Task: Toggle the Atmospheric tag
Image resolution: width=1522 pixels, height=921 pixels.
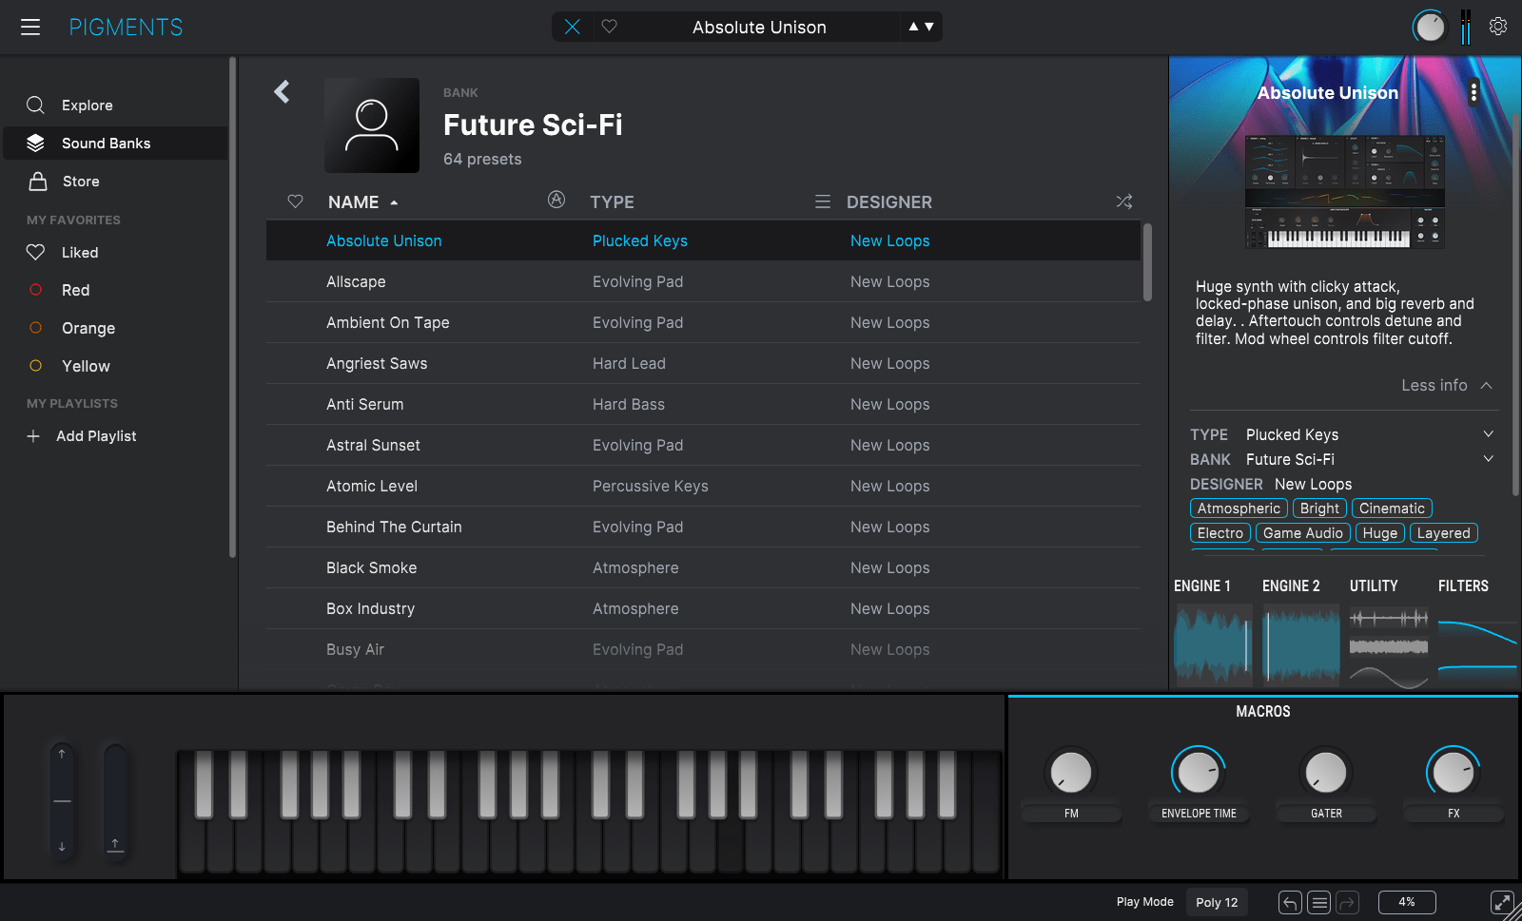Action: click(x=1238, y=508)
